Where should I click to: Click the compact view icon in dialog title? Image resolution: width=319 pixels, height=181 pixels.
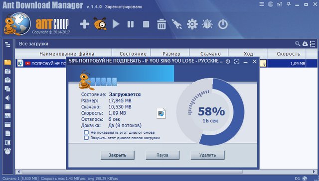[237, 62]
